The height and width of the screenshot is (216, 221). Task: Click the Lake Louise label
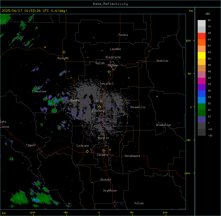click(x=5, y=124)
